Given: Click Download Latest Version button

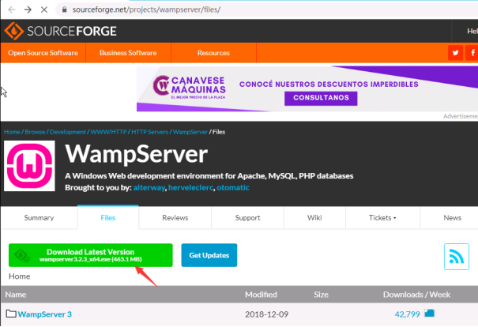Looking at the screenshot, I should pos(91,255).
